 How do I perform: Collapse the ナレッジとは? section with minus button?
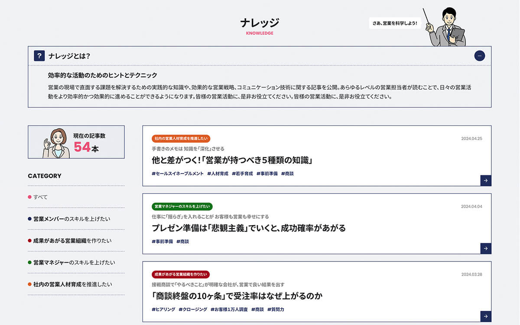(479, 56)
